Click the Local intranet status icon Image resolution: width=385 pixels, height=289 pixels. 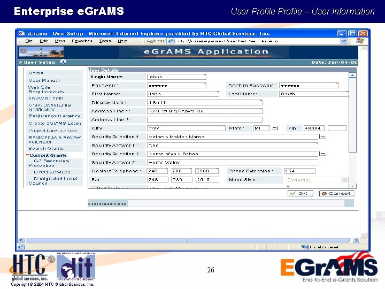305,247
